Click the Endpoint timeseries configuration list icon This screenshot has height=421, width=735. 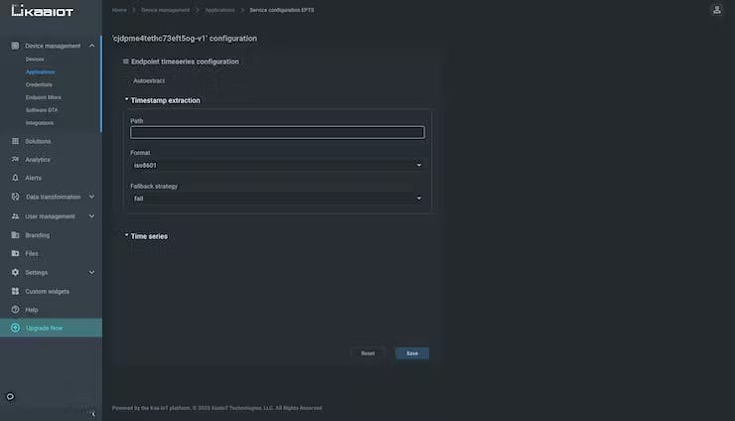tap(125, 62)
